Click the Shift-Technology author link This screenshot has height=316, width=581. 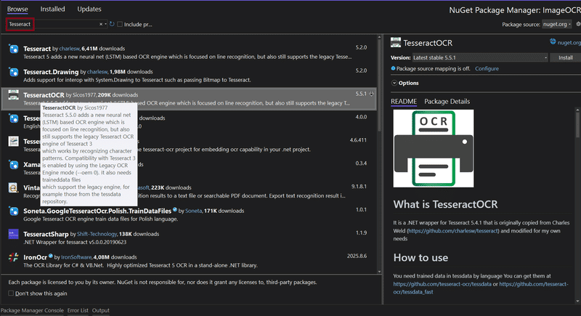tap(97, 234)
